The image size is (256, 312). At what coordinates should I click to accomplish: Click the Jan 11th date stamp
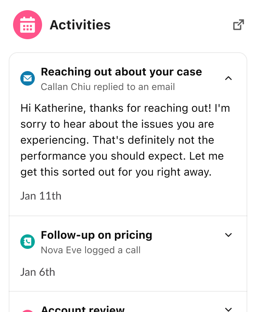[41, 196]
